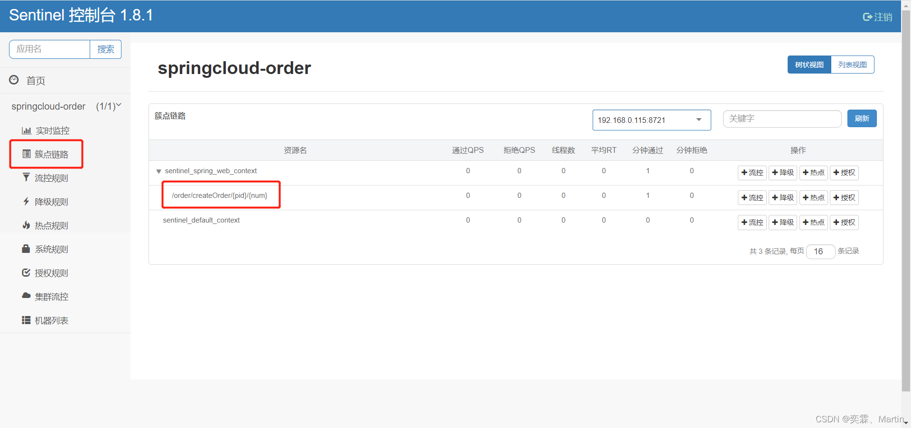Add 授权 rule for sentinel_default_context

[844, 222]
